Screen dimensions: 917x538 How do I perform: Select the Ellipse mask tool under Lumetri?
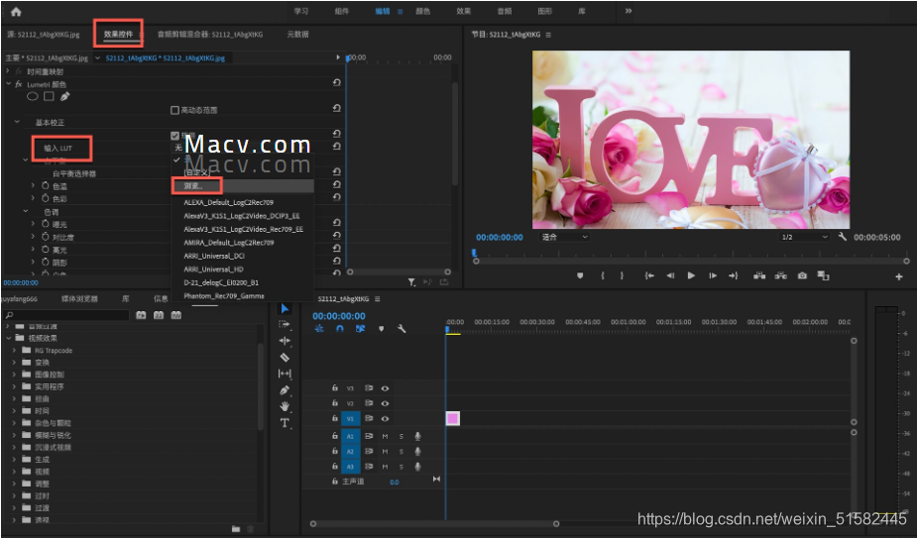(33, 96)
